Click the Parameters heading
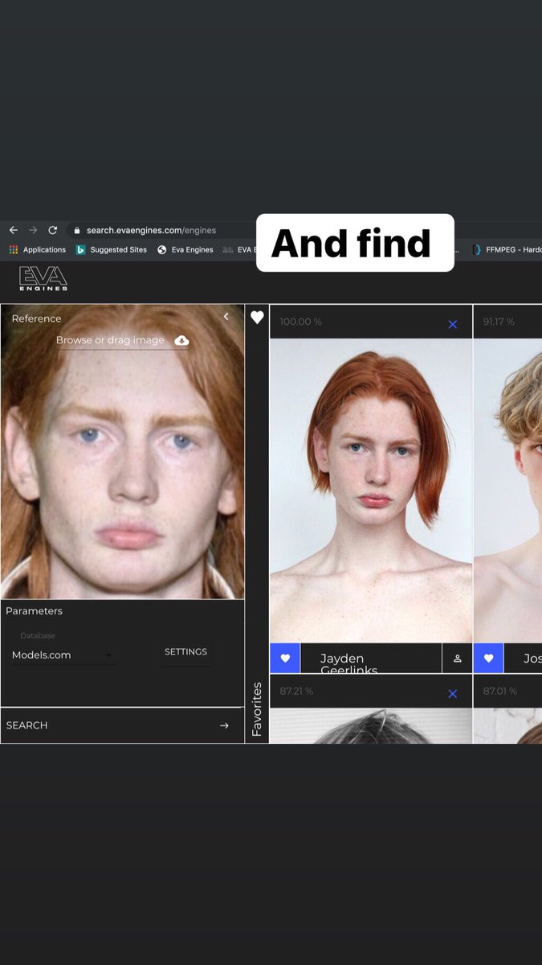The height and width of the screenshot is (965, 542). (x=34, y=611)
